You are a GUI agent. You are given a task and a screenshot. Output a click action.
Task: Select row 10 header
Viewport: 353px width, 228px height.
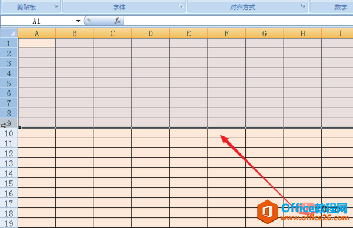point(9,133)
